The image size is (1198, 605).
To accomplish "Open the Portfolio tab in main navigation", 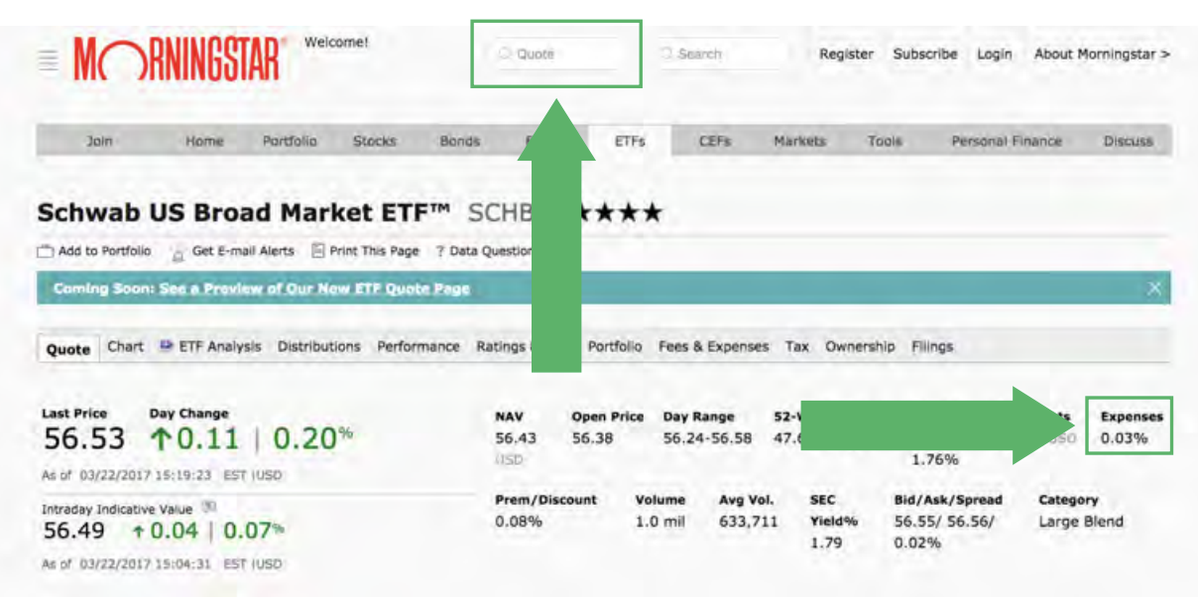I will click(290, 141).
